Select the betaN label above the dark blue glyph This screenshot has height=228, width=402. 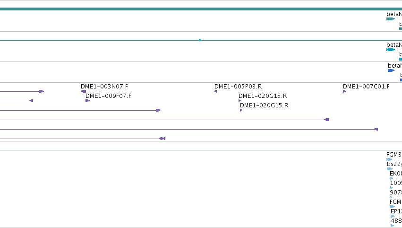tap(395, 66)
